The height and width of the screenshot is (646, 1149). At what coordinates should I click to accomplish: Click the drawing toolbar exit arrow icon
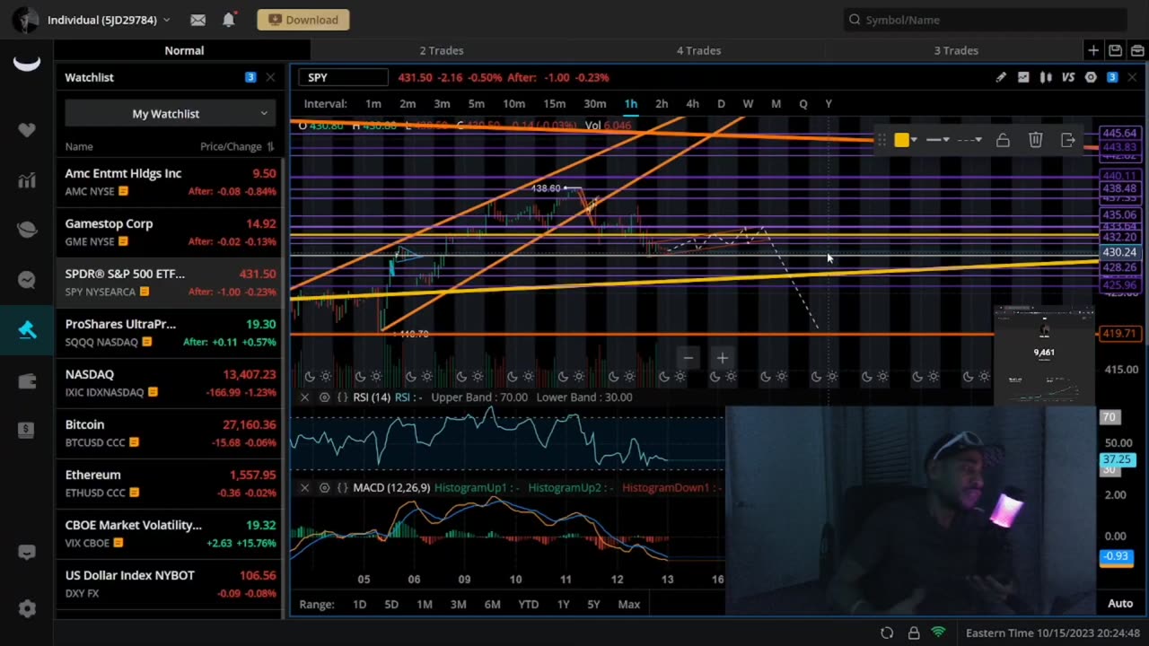click(1067, 140)
